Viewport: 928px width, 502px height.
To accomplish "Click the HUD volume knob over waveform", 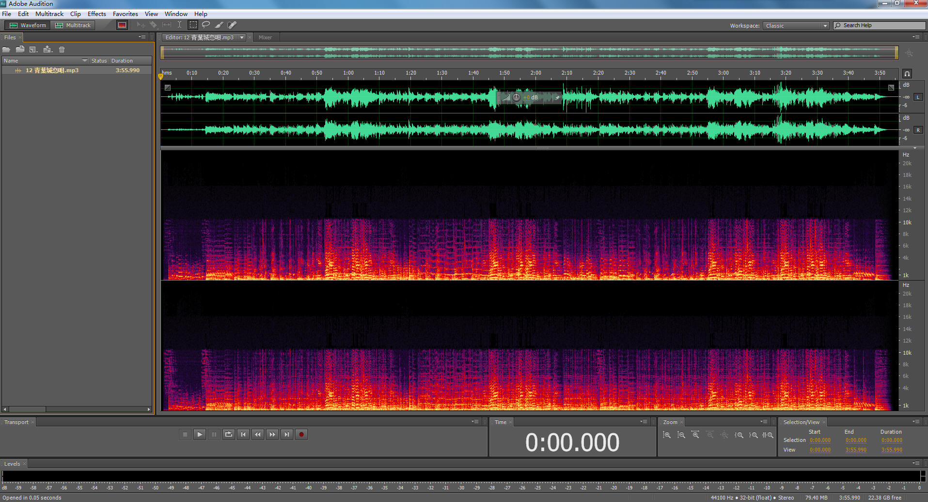I will pos(517,97).
